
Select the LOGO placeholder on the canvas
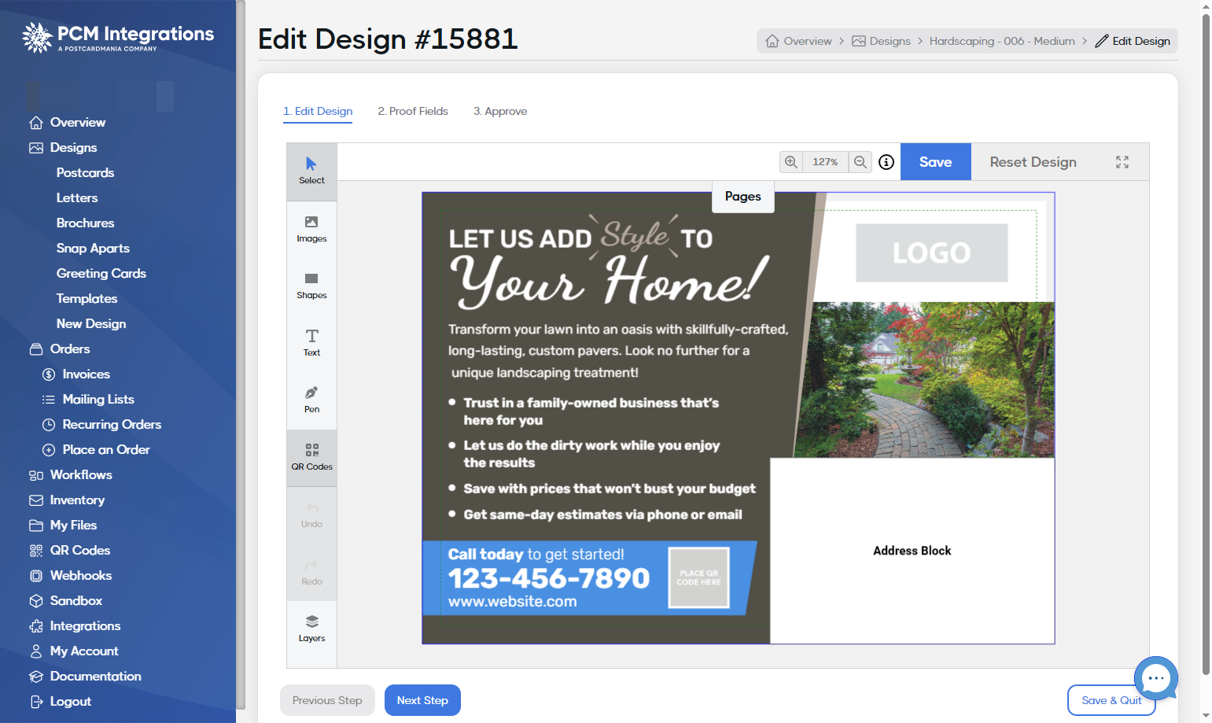pyautogui.click(x=932, y=253)
